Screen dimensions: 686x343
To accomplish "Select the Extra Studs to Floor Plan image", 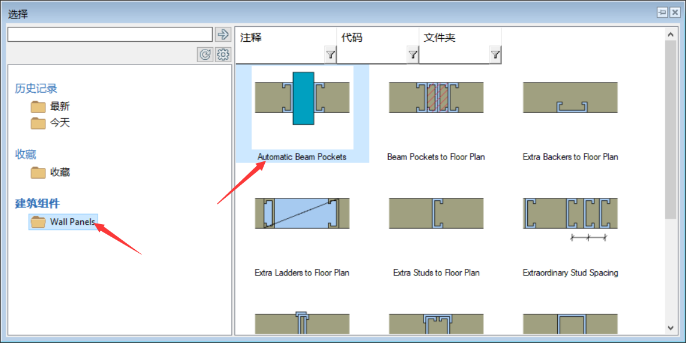I will [436, 213].
